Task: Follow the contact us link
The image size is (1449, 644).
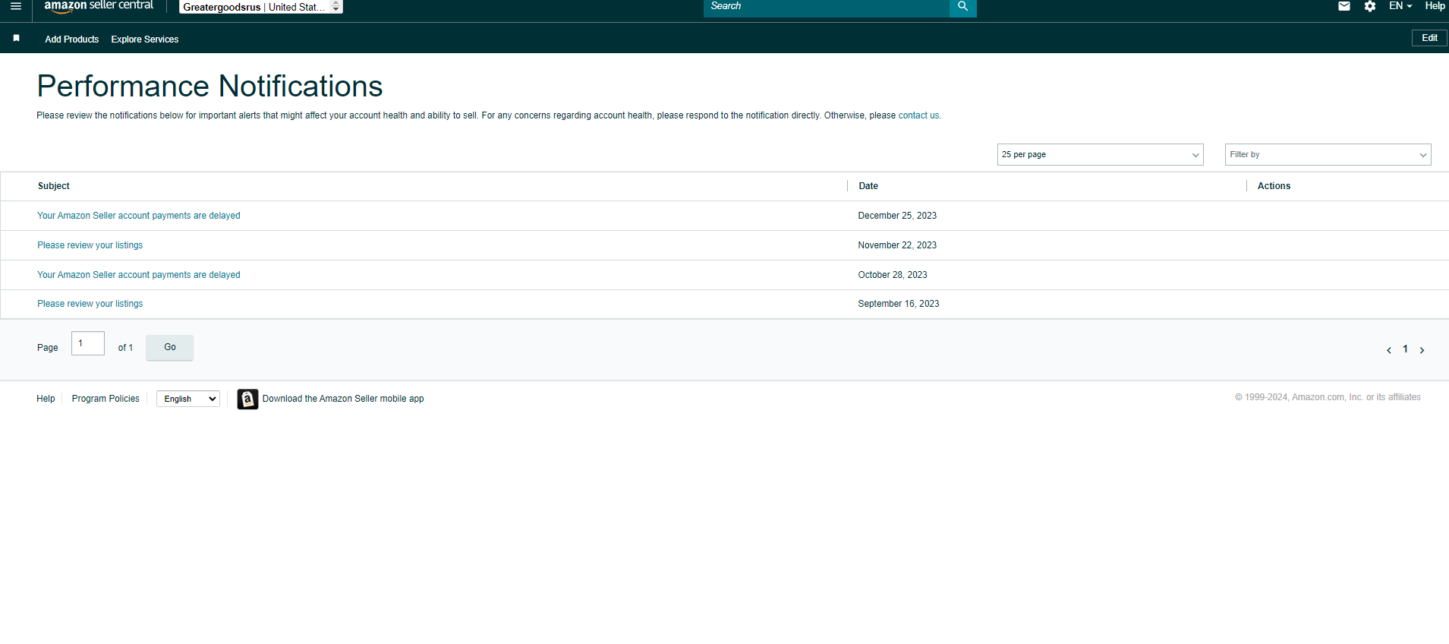Action: [x=919, y=115]
